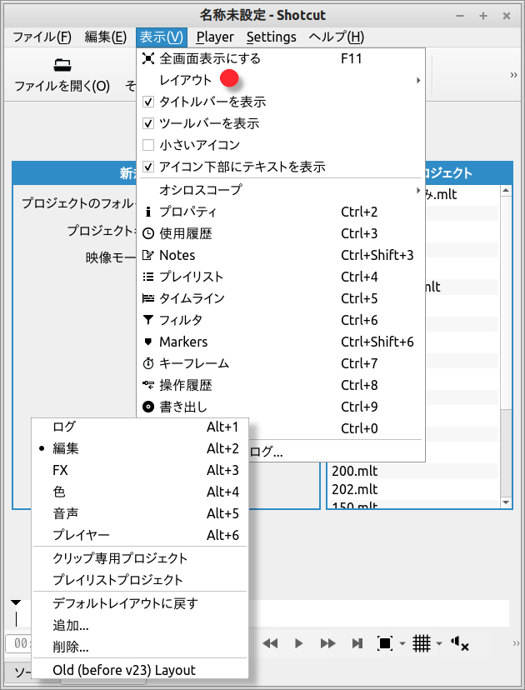
Task: Click the fullscreen icon in the View menu
Action: 148,58
